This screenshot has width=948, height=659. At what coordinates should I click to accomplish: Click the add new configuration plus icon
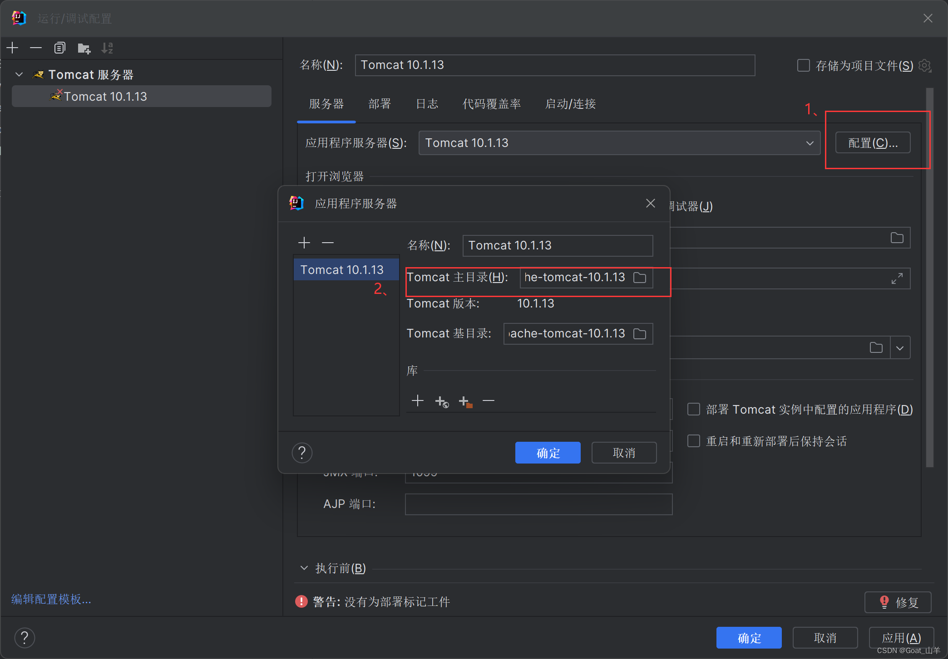pos(13,48)
